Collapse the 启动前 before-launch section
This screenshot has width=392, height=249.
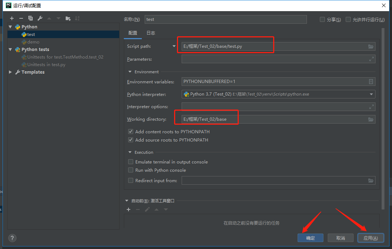pyautogui.click(x=127, y=201)
